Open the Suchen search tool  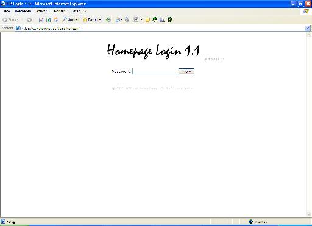(71, 19)
